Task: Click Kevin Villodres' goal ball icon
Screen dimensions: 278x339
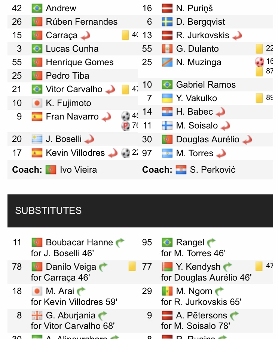Action: (x=126, y=153)
